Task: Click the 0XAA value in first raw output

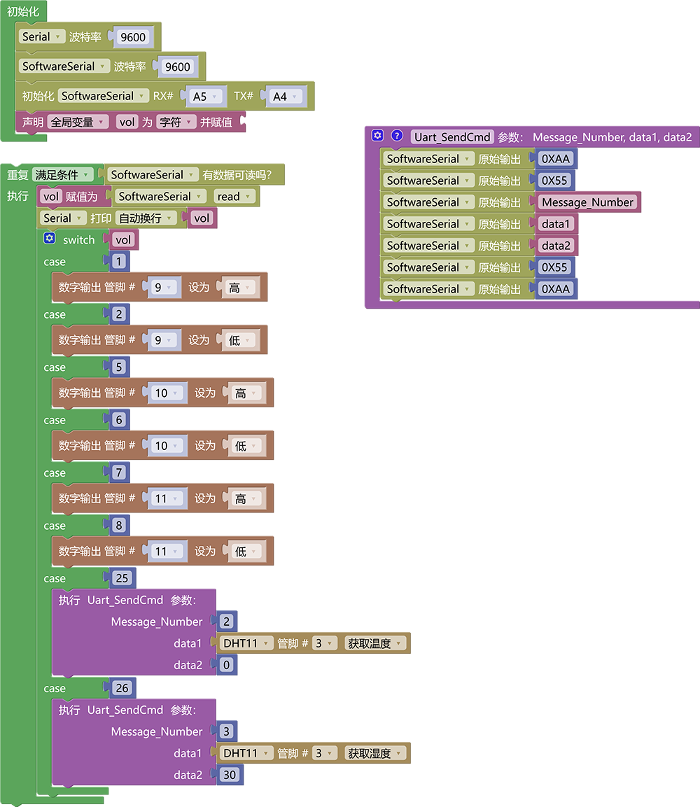Action: coord(556,158)
